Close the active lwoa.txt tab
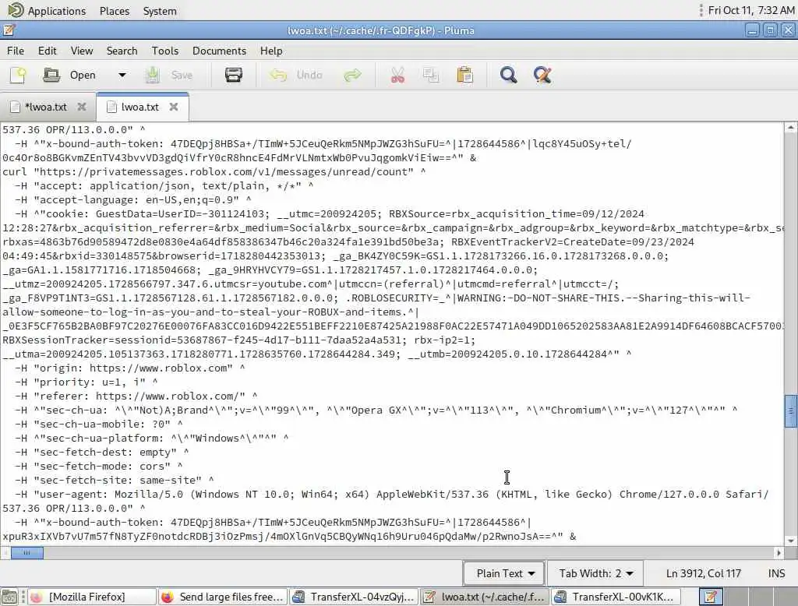The height and width of the screenshot is (606, 798). click(x=174, y=107)
